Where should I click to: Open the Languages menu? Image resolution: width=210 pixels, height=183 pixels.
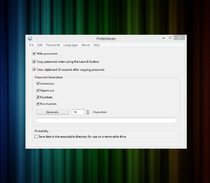click(x=71, y=45)
